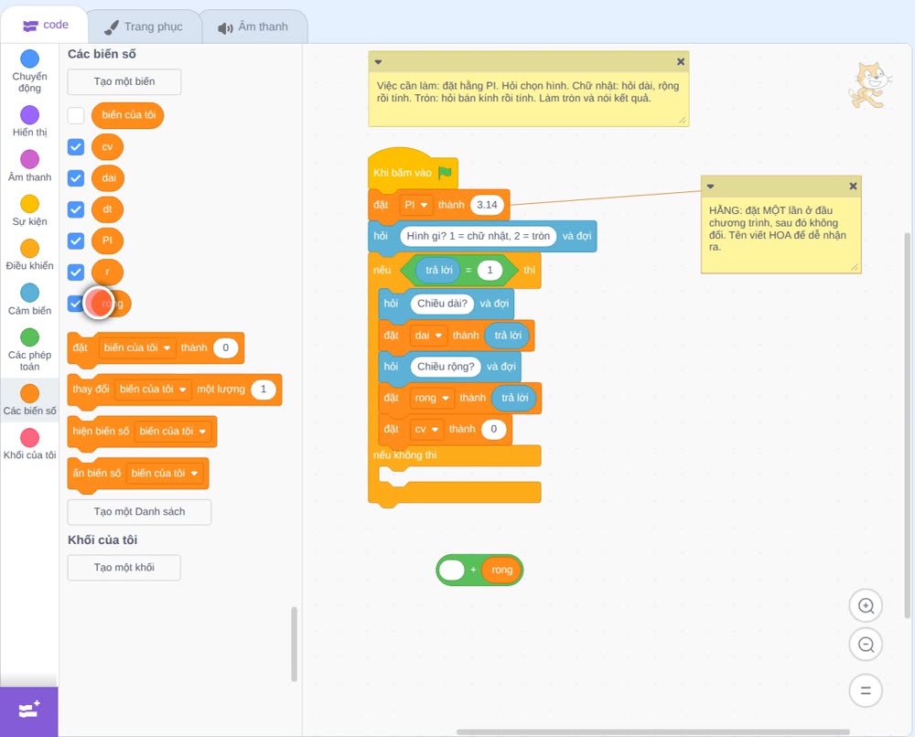Image resolution: width=915 pixels, height=737 pixels.
Task: Enable the 'biến của tôi' variable checkbox
Action: [76, 115]
